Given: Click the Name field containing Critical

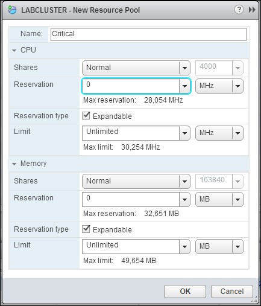Looking at the screenshot, I should click(148, 34).
